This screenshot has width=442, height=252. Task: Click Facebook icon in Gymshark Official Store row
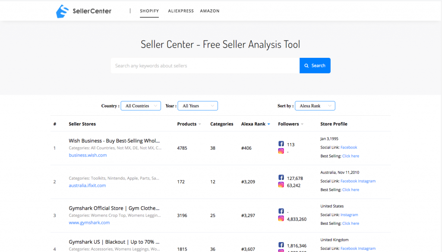[281, 211]
